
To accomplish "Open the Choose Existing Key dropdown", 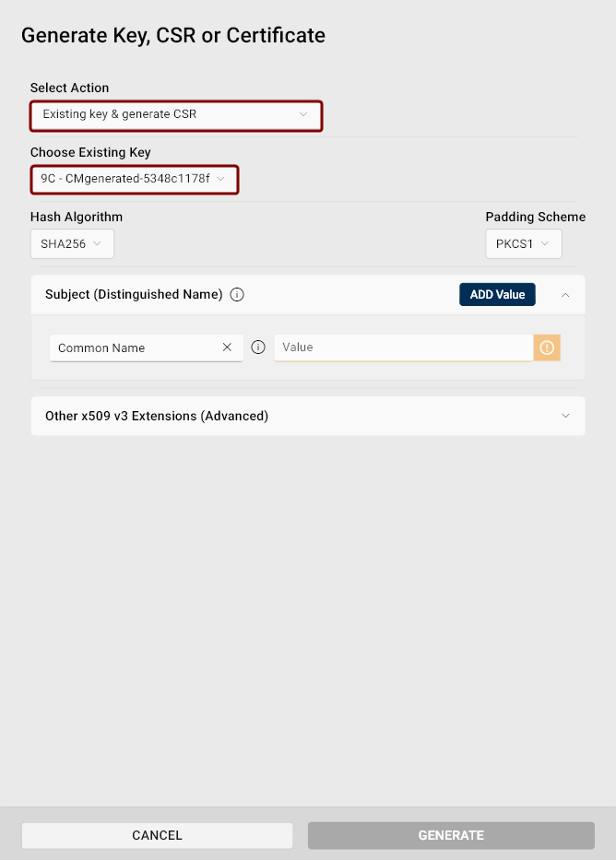I will pyautogui.click(x=134, y=180).
